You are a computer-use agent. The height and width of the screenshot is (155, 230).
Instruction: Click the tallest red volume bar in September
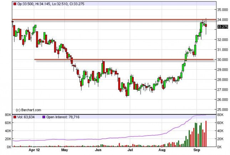206,134
